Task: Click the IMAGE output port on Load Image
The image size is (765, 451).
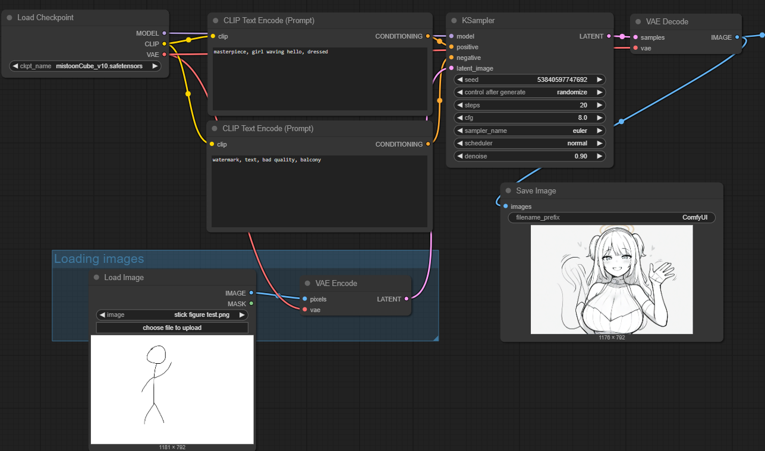Action: [x=251, y=293]
